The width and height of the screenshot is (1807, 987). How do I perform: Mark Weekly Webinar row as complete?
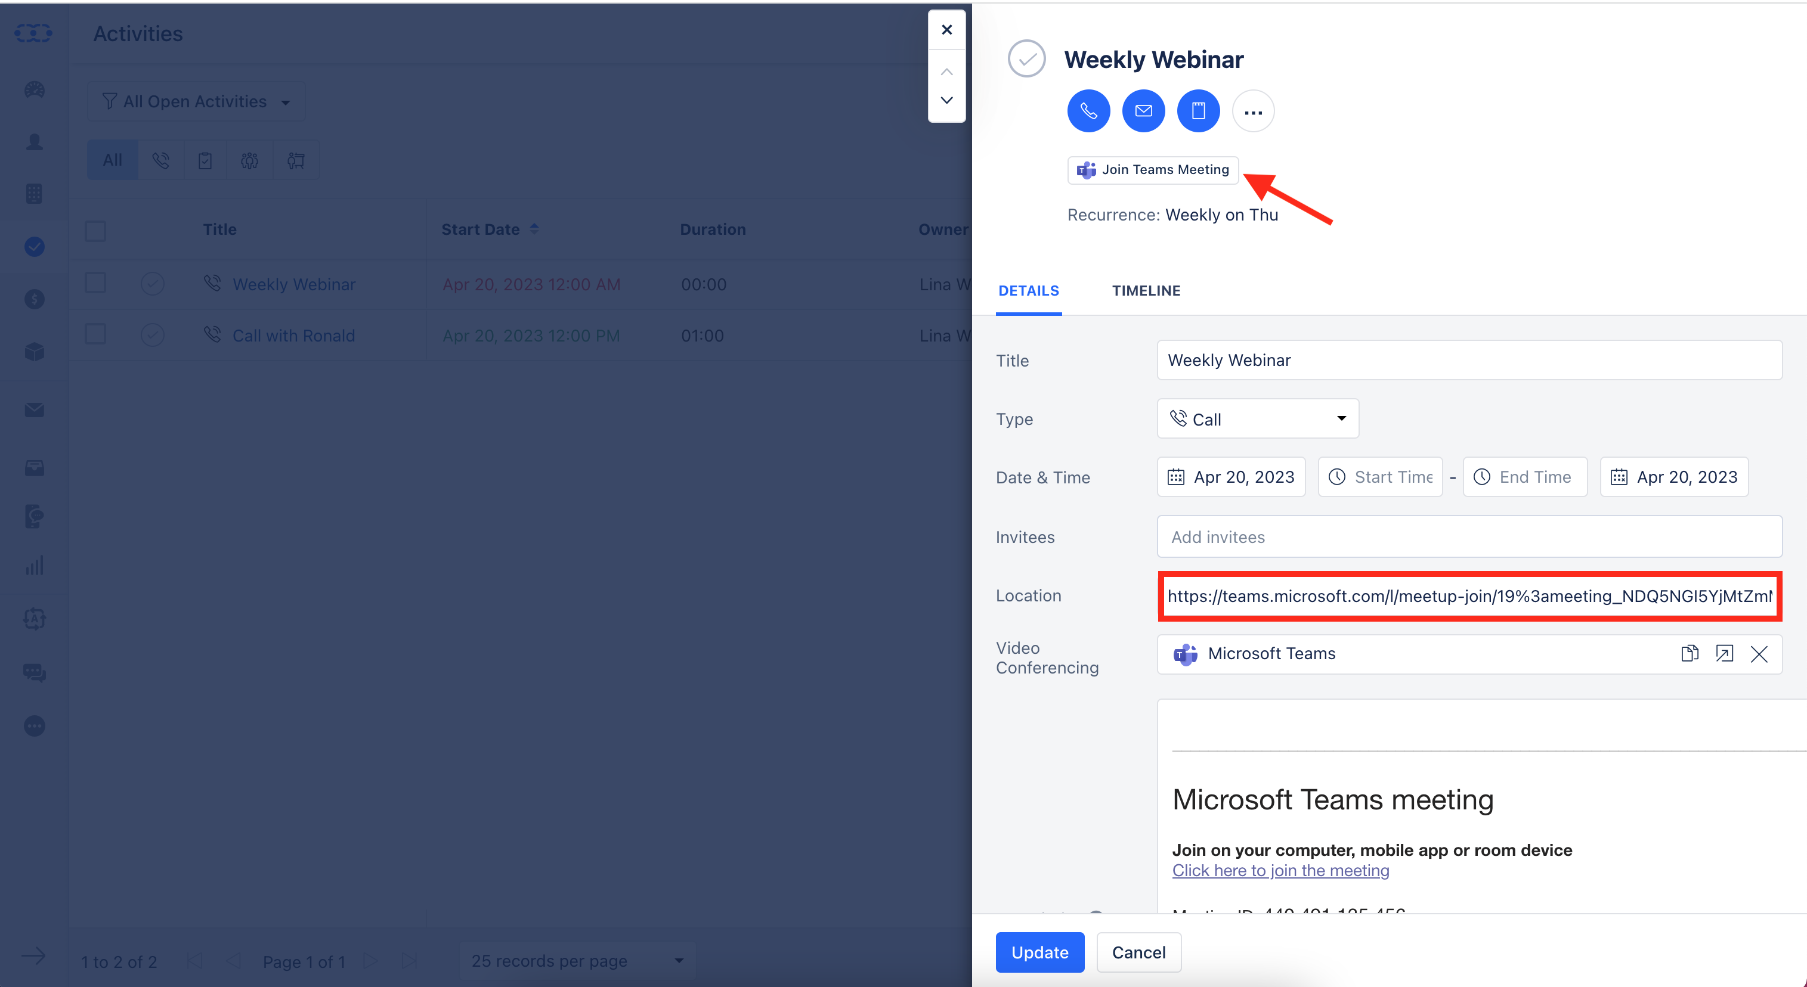[x=152, y=283]
